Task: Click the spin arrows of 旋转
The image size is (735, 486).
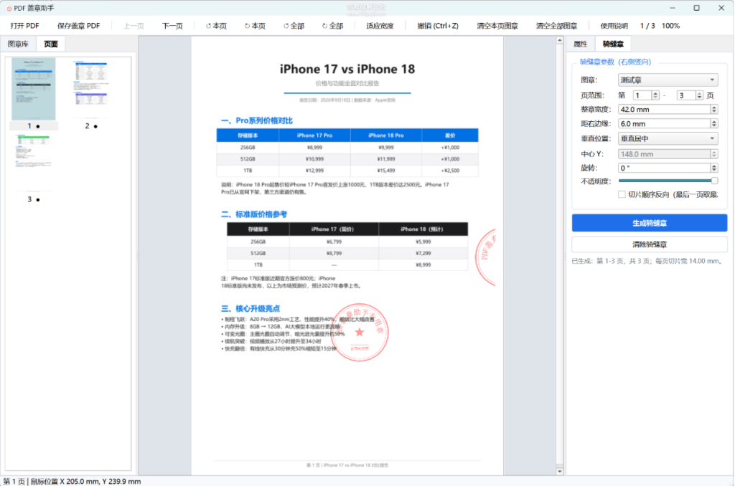Action: tap(714, 168)
